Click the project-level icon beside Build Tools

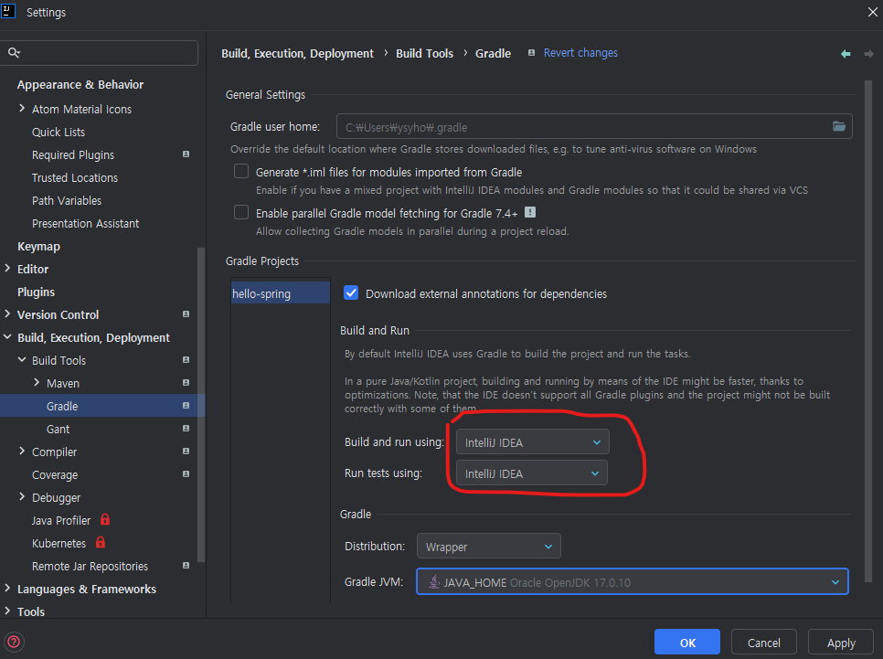click(x=186, y=360)
